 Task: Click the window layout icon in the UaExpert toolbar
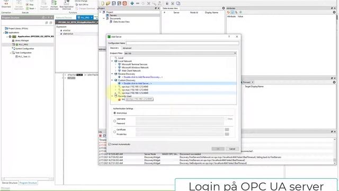178,3
